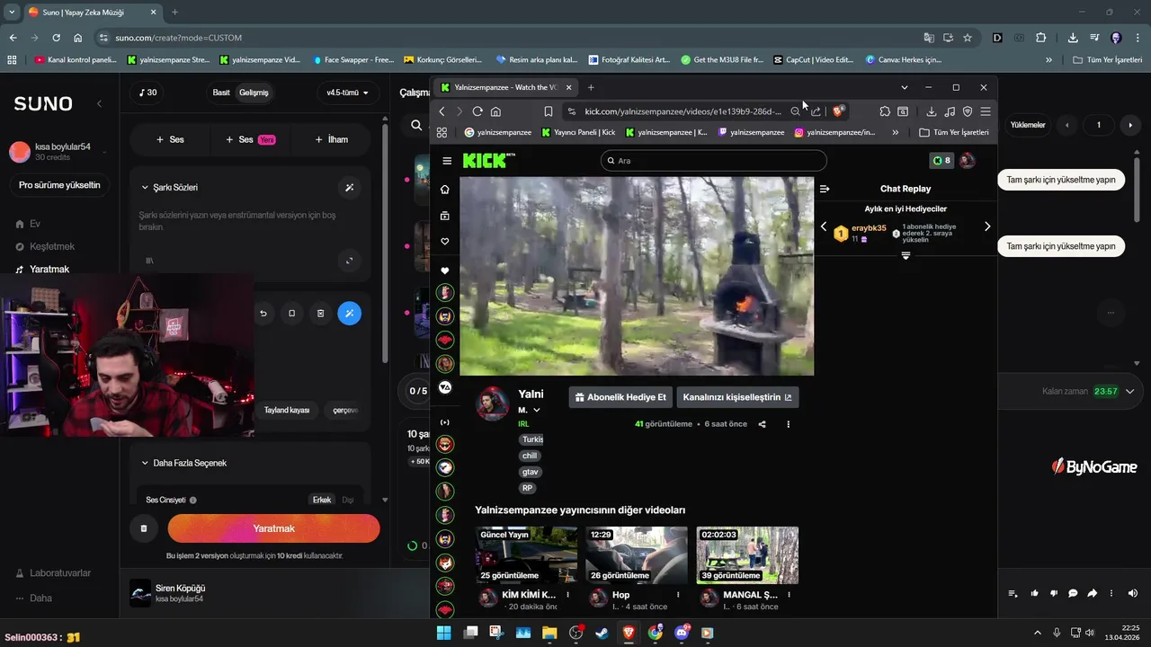Expand Kalan zaman chevron
This screenshot has height=647, width=1151.
1129,391
